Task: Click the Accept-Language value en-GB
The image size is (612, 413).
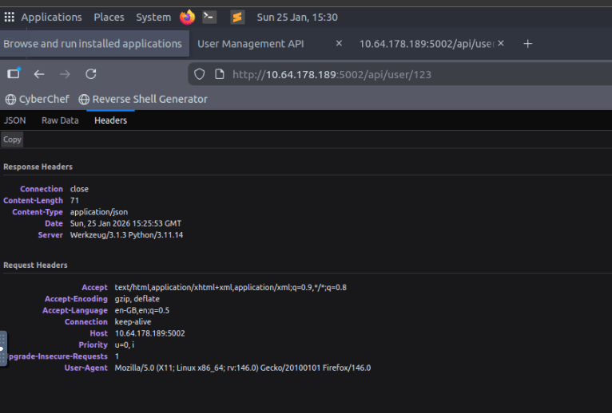Action: pyautogui.click(x=142, y=310)
